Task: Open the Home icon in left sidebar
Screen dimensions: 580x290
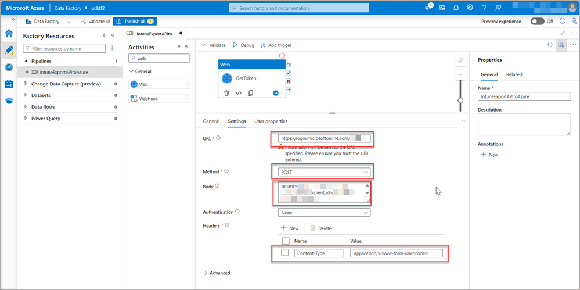Action: 9,33
